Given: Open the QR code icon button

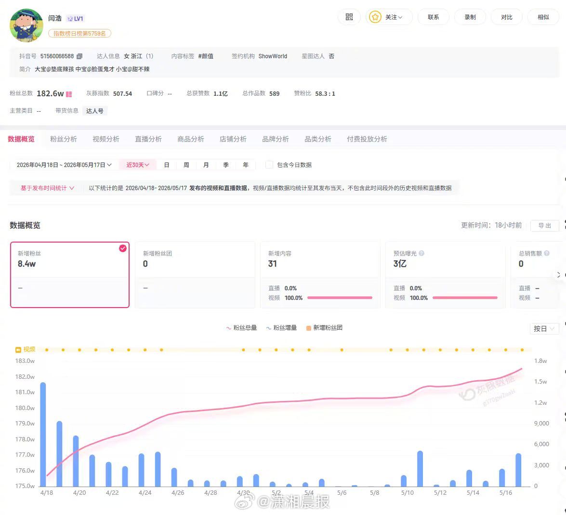Looking at the screenshot, I should [349, 17].
